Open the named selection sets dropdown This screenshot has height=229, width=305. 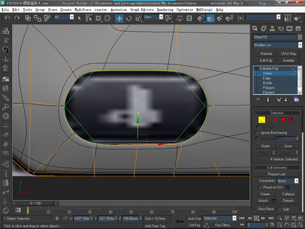click(x=263, y=17)
